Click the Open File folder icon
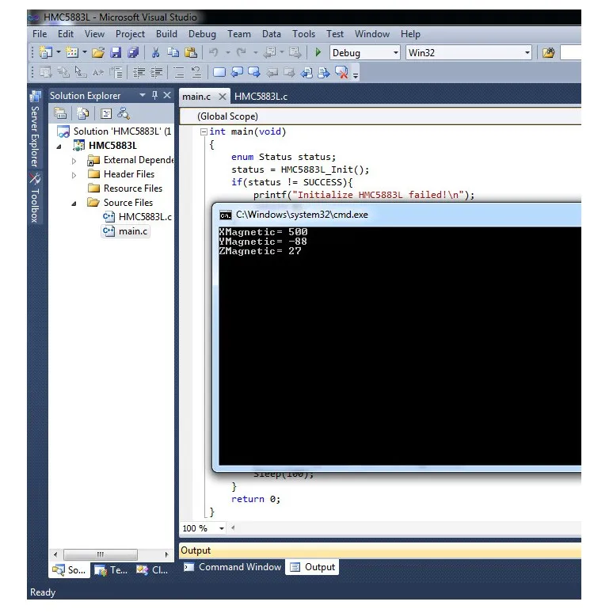The image size is (613, 613). pyautogui.click(x=98, y=52)
